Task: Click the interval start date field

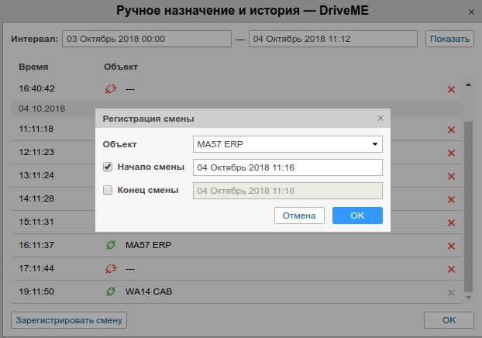Action: [146, 39]
